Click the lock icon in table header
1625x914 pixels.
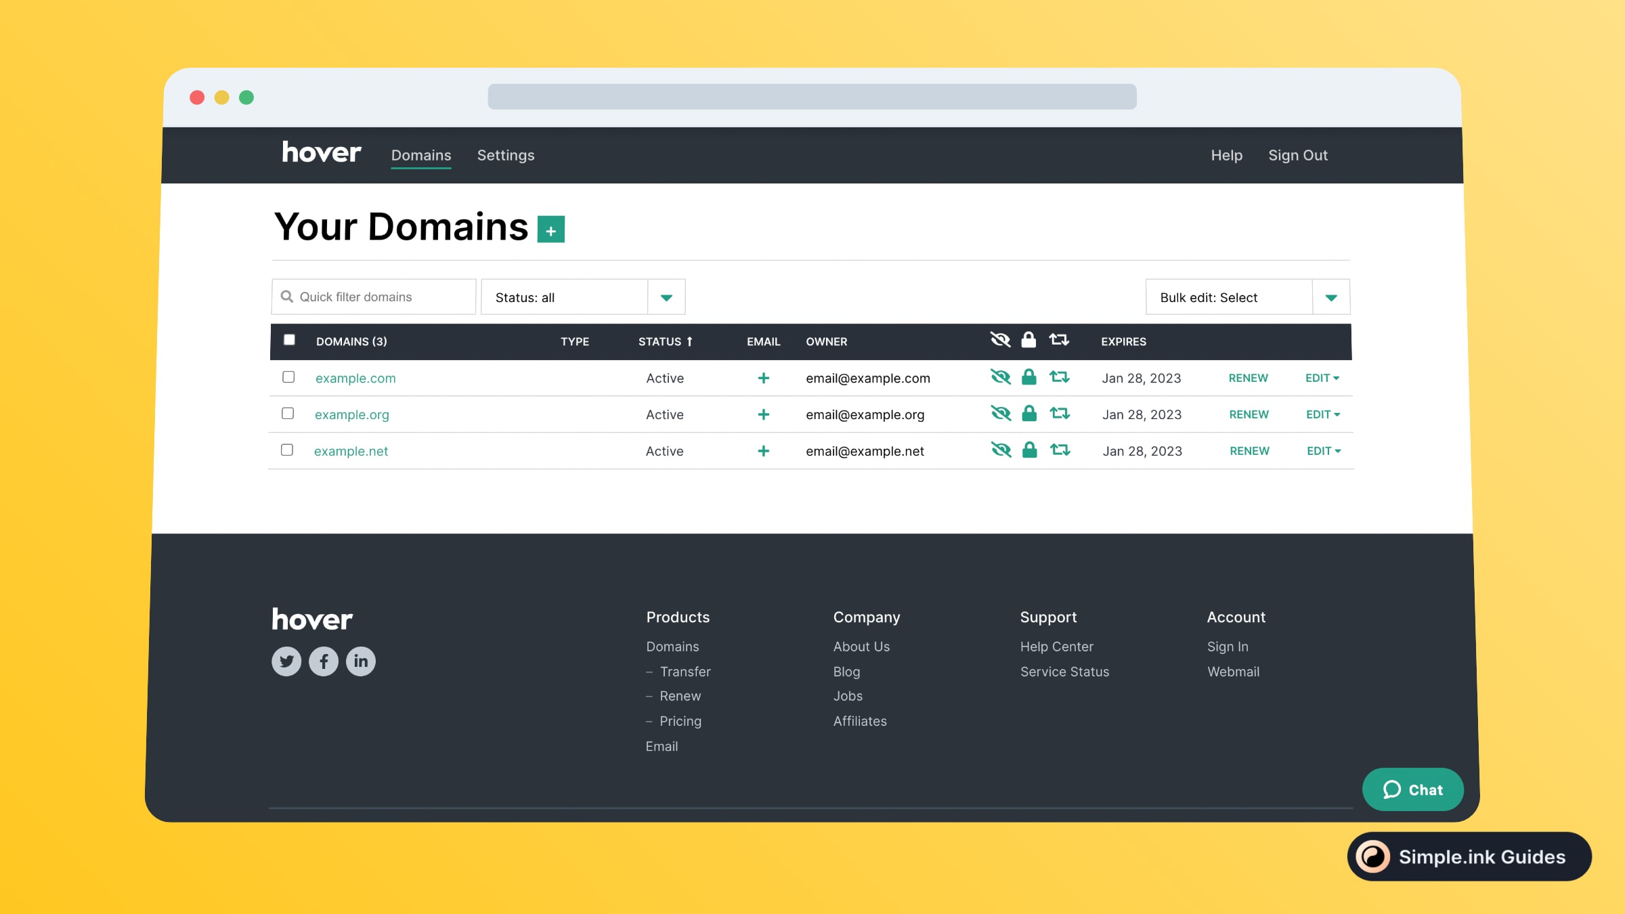tap(1028, 340)
